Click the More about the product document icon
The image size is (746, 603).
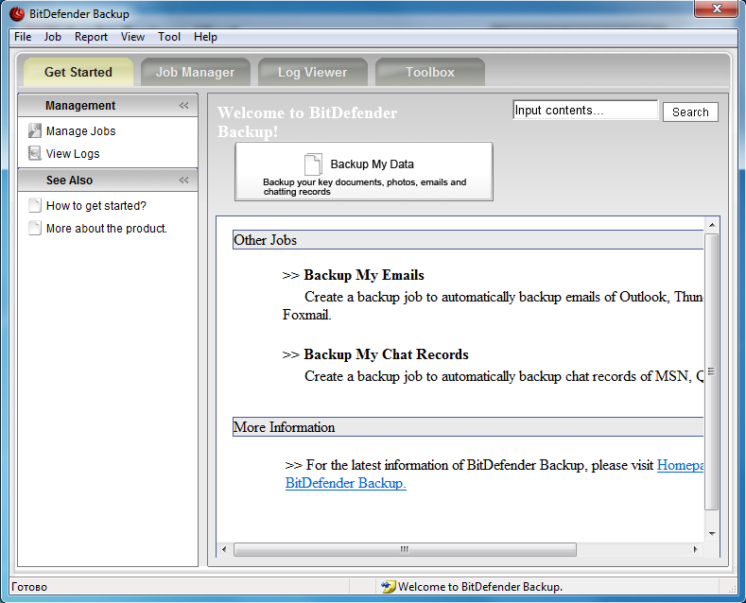[35, 228]
